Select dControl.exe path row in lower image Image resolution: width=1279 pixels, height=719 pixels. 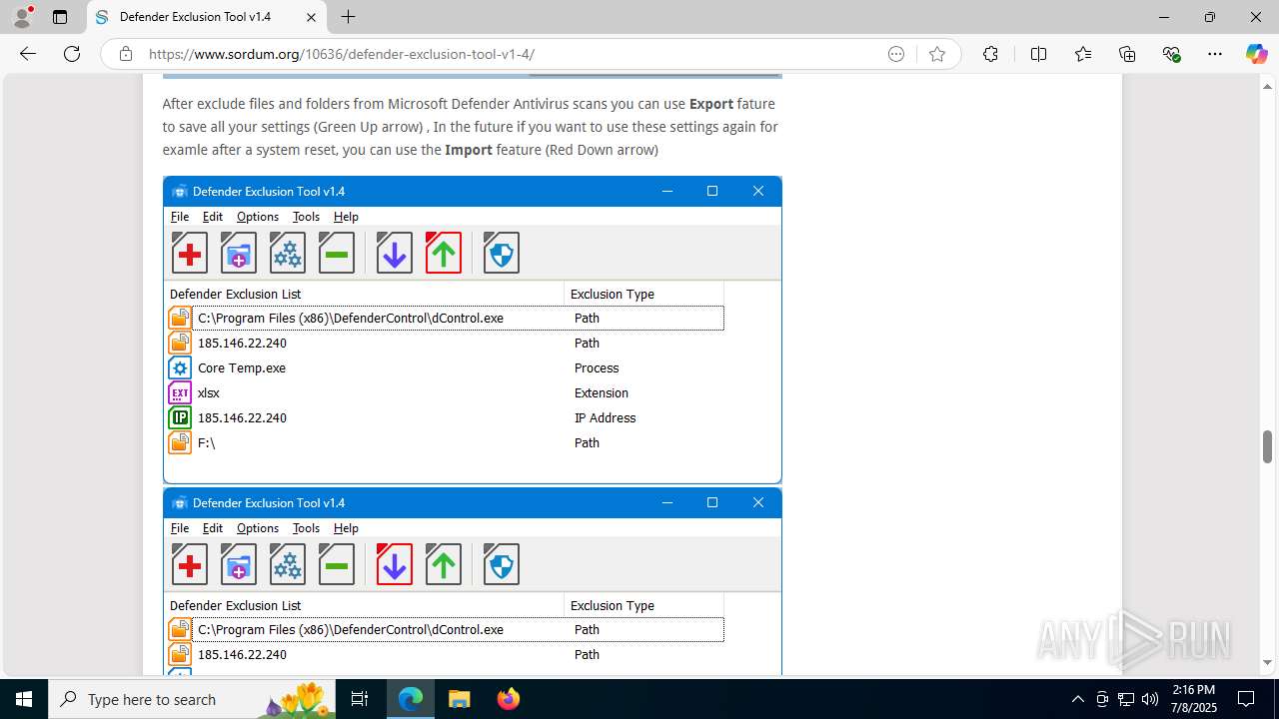[446, 629]
